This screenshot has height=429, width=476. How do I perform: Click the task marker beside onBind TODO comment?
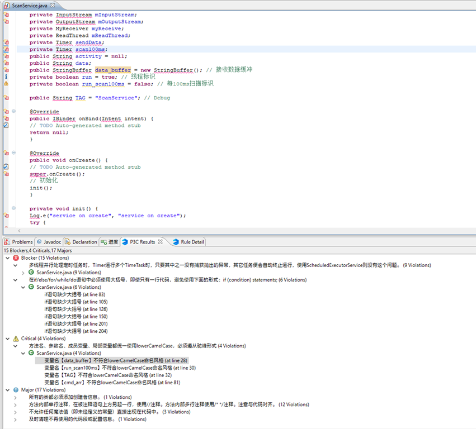coord(6,126)
